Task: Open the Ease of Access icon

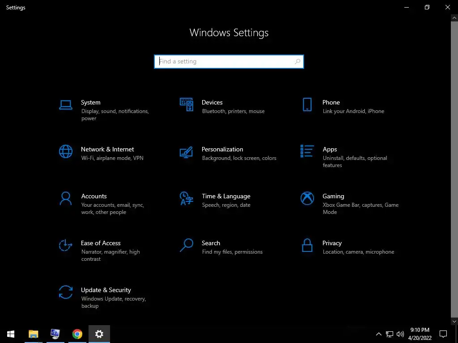Action: click(x=65, y=245)
